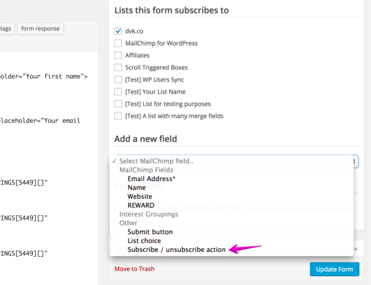Click the 'Add a new field' heading
This screenshot has width=371, height=285.
(146, 139)
